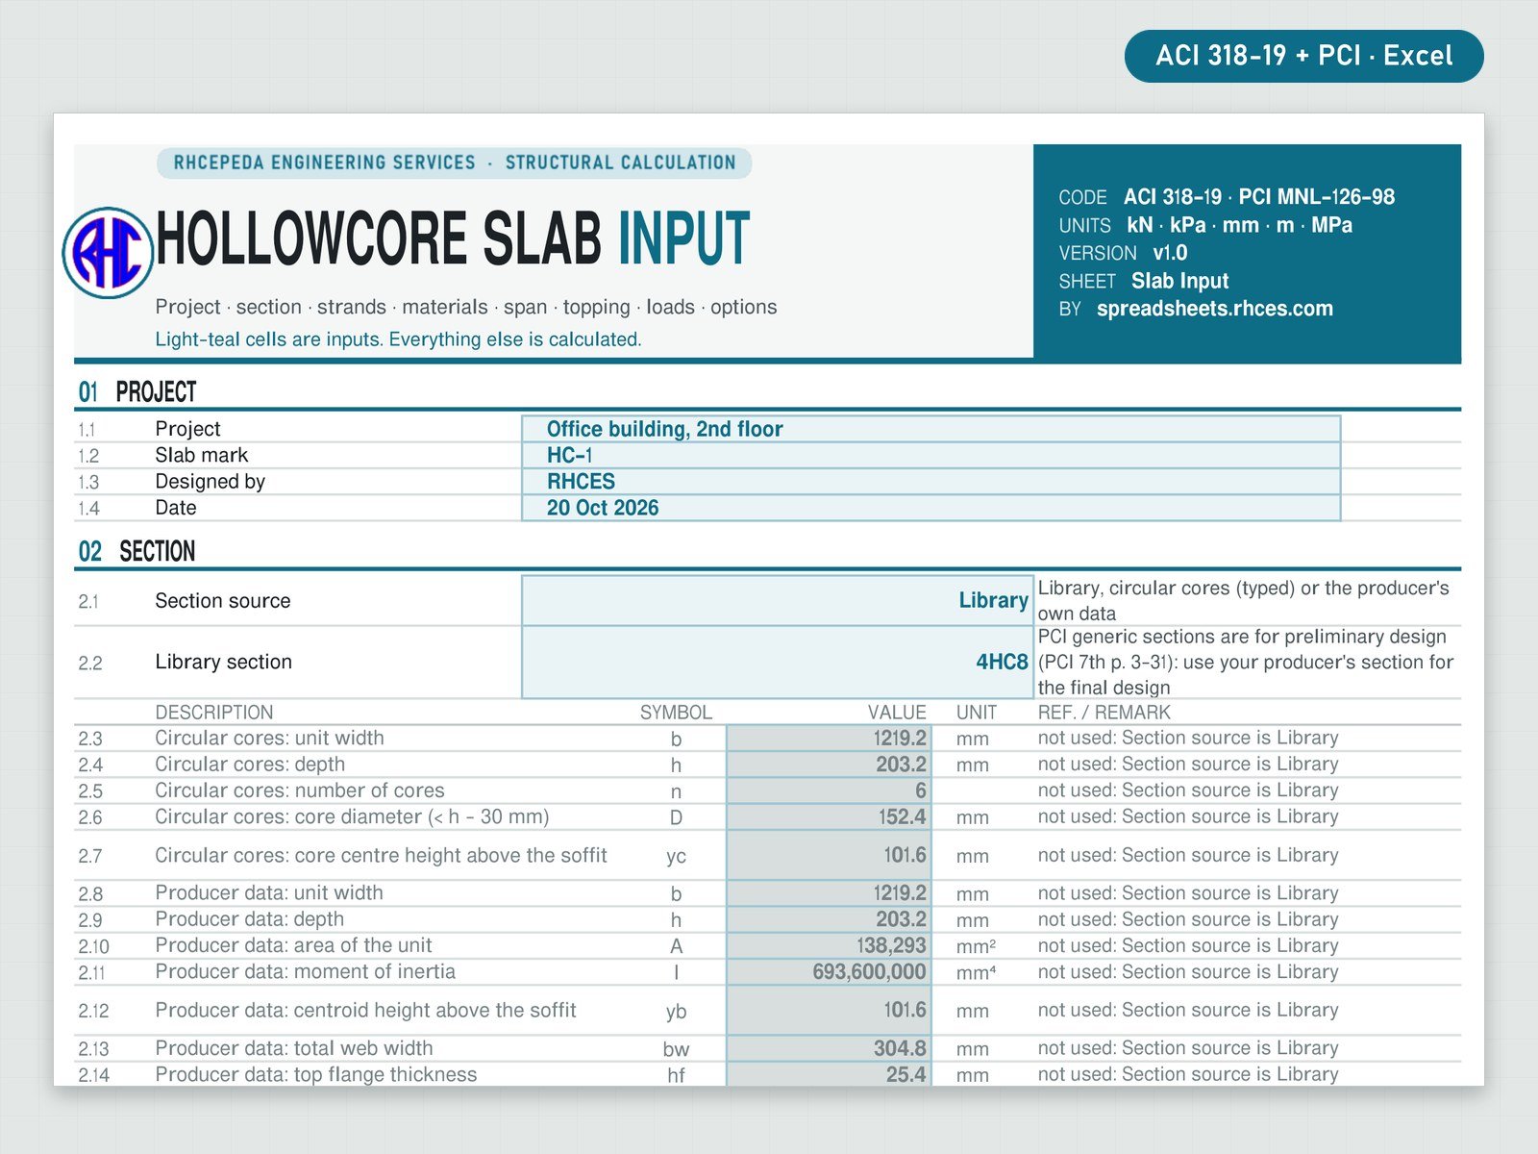Screen dimensions: 1538x1154
Task: Click the UNITS kN · kPa · mm line
Action: [x=1205, y=225]
